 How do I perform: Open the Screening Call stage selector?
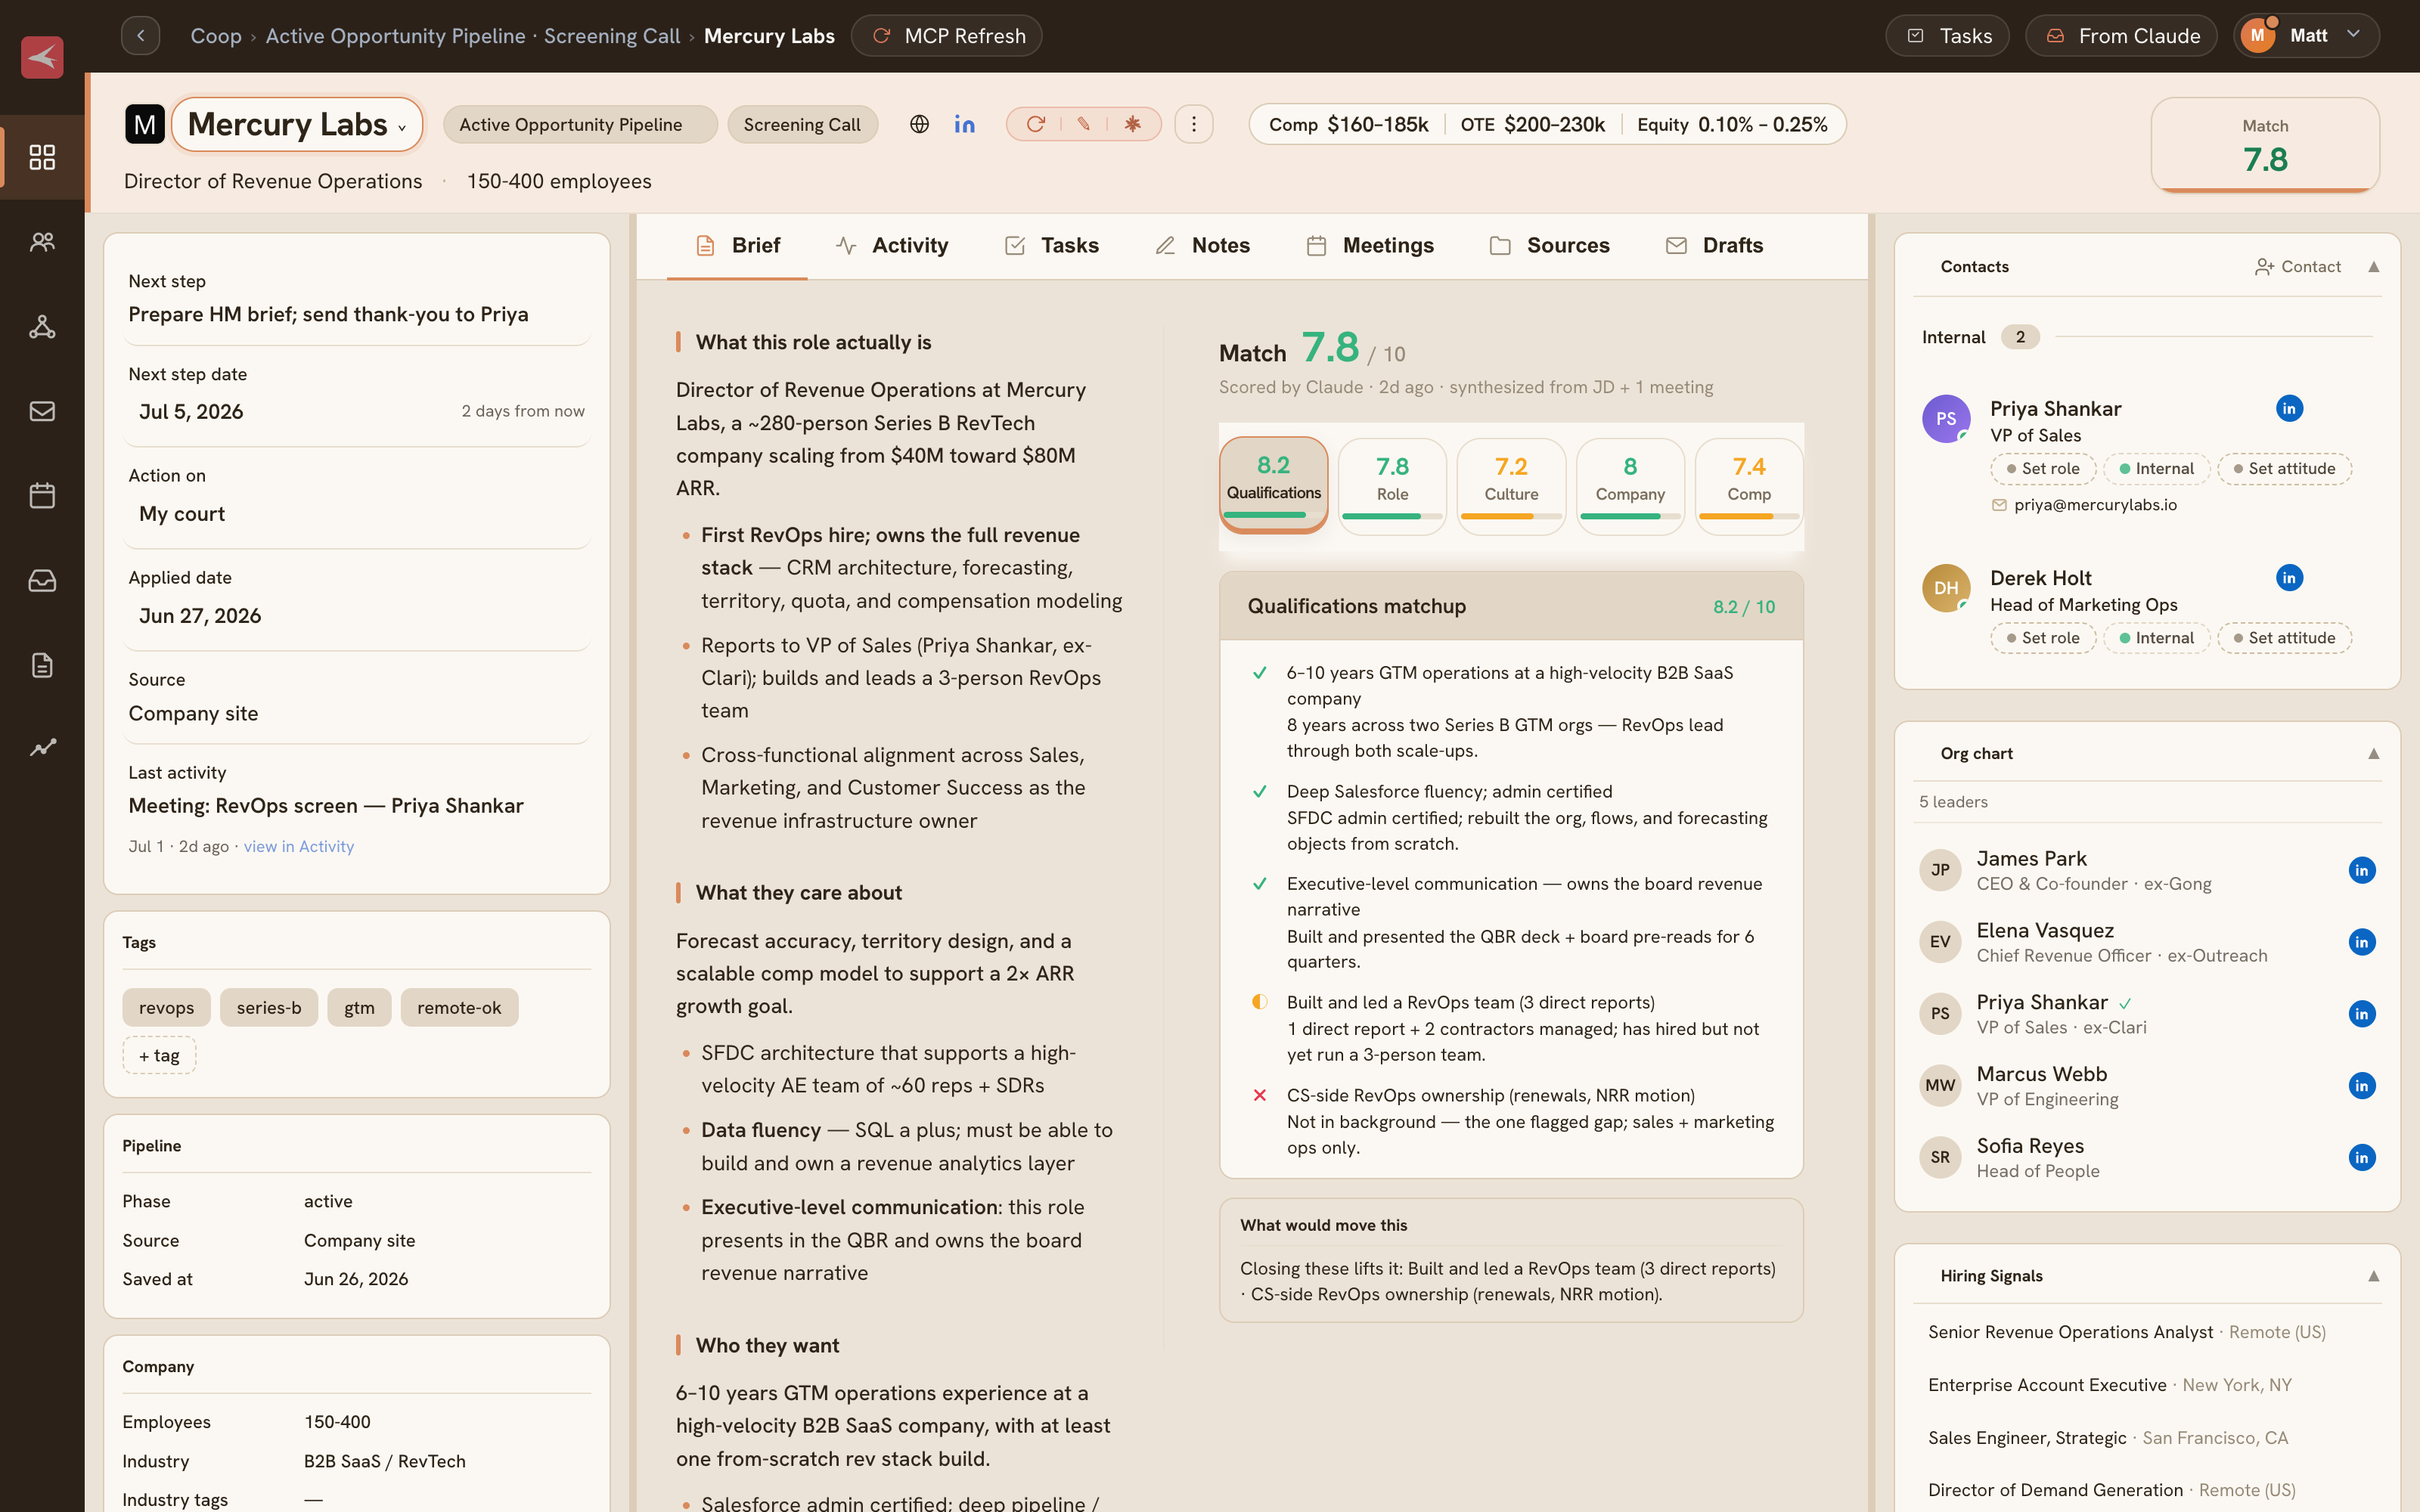802,124
